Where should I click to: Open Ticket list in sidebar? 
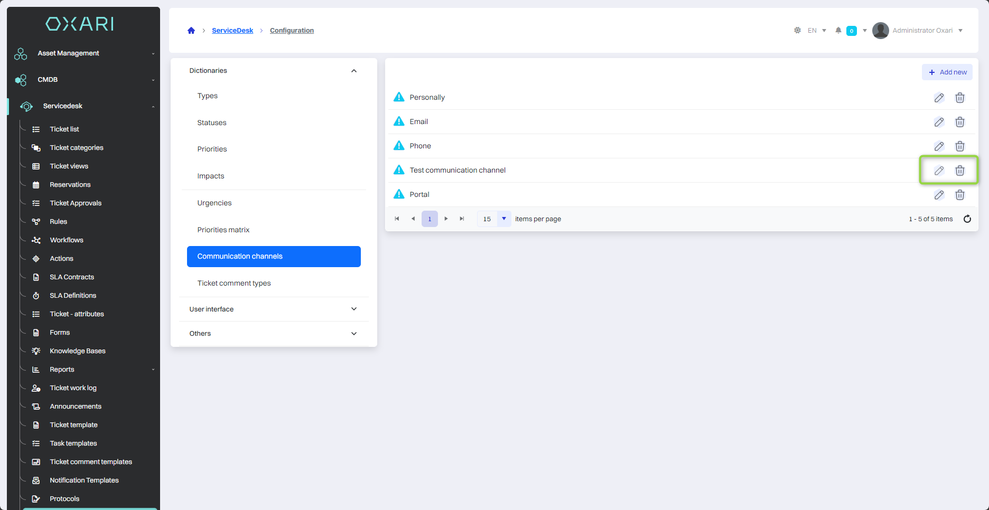point(64,129)
